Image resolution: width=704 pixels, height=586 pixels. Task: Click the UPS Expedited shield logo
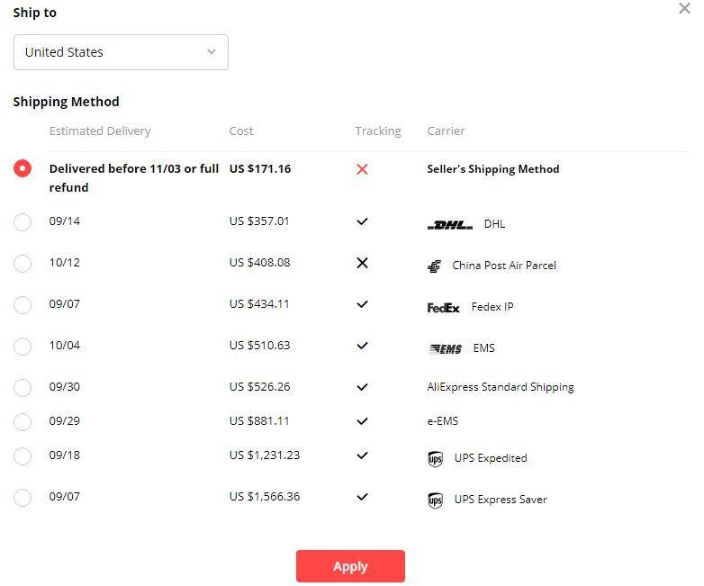[435, 459]
